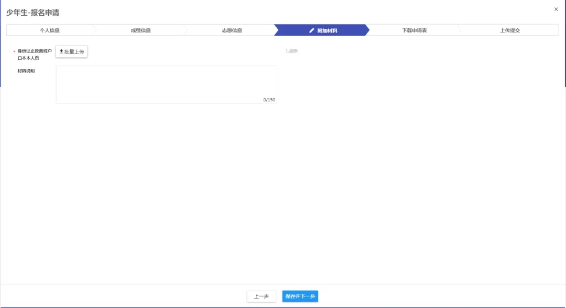Click the red required asterisk beside 身份证

pos(14,51)
